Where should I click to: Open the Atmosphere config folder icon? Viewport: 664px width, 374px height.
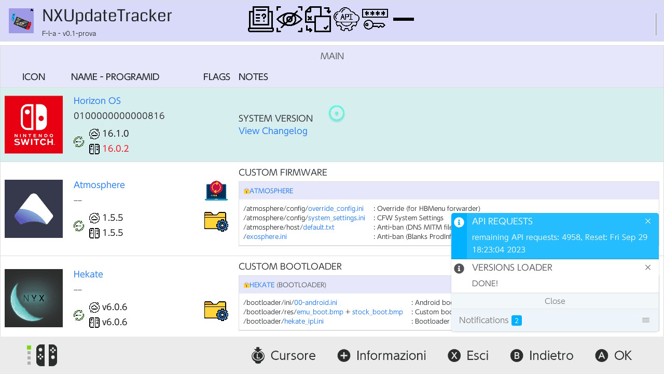pos(216,221)
